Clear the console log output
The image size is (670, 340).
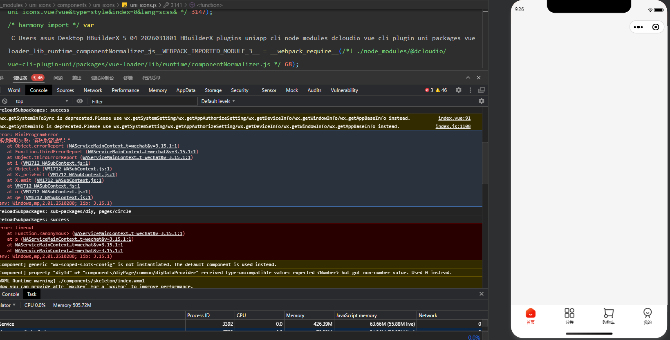4,101
